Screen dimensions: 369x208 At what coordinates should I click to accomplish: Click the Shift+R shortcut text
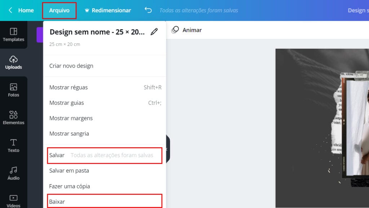click(x=152, y=87)
